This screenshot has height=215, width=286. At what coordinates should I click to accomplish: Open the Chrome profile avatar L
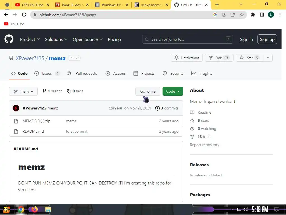(x=271, y=15)
